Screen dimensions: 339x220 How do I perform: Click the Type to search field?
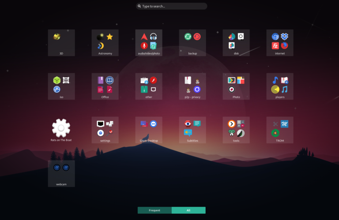point(171,6)
